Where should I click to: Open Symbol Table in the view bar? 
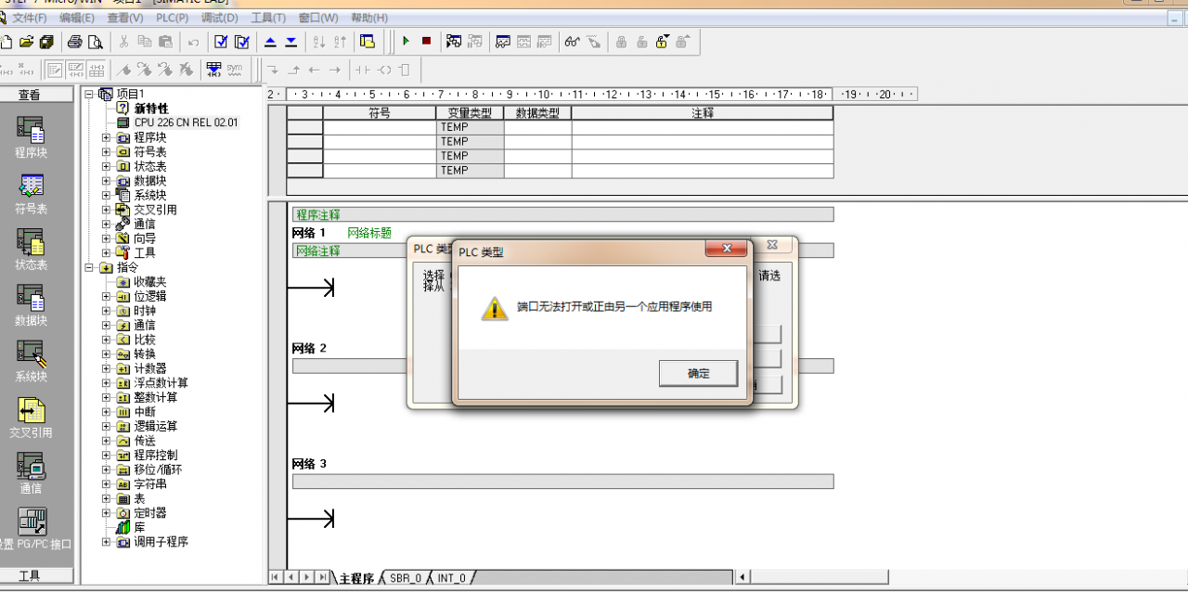(31, 194)
